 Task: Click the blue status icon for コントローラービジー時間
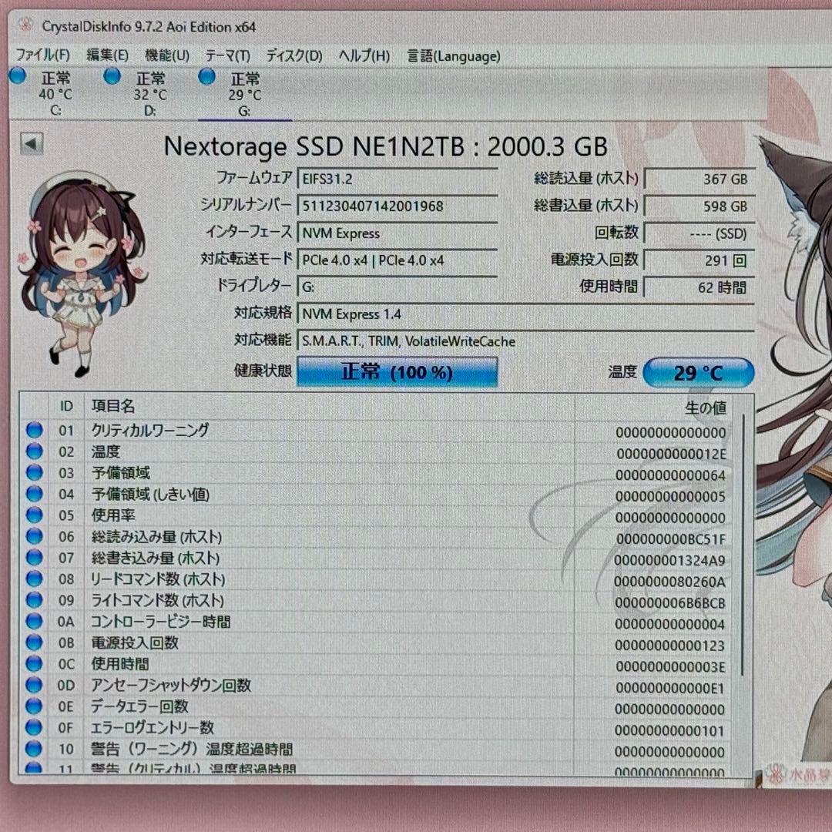[35, 620]
